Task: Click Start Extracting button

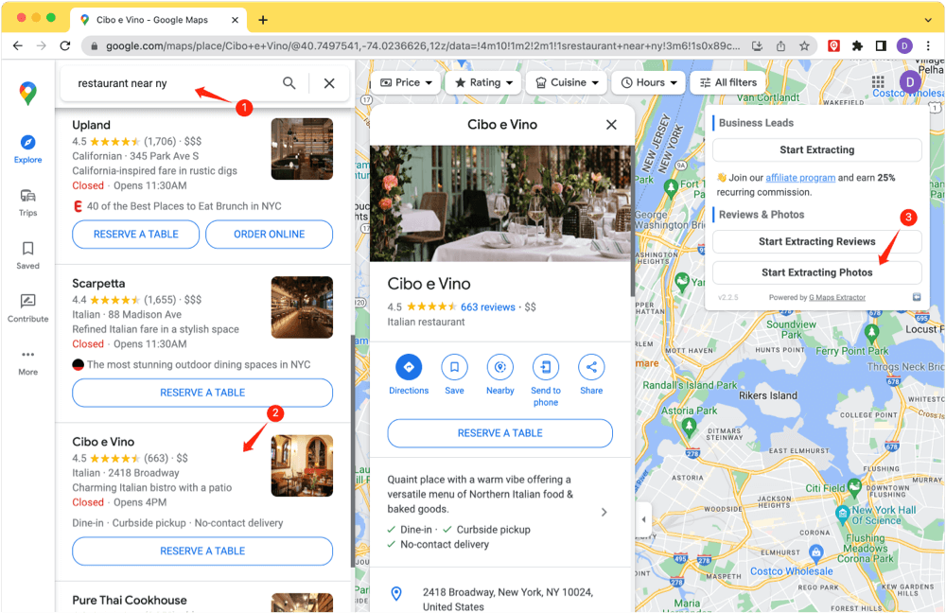Action: (x=817, y=149)
